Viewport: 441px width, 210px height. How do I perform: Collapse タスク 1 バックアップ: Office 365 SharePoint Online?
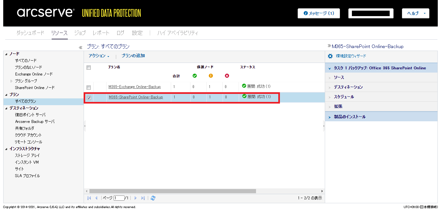[330, 68]
